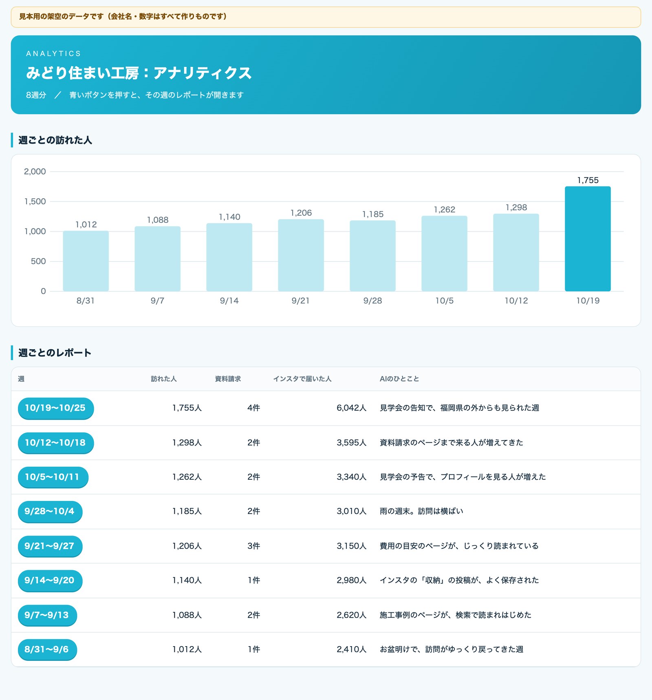Click the 1,206 label above the chart bar

click(x=301, y=213)
